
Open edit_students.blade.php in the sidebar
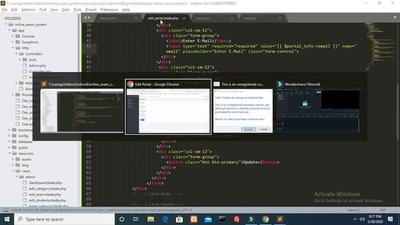point(47,200)
